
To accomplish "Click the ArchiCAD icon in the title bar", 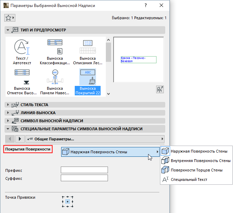I will coord(6,5).
